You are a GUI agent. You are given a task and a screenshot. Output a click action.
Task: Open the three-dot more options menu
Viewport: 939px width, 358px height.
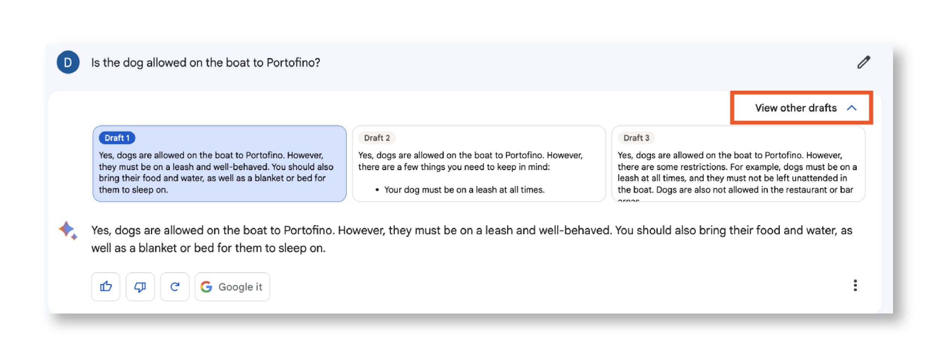pyautogui.click(x=855, y=286)
